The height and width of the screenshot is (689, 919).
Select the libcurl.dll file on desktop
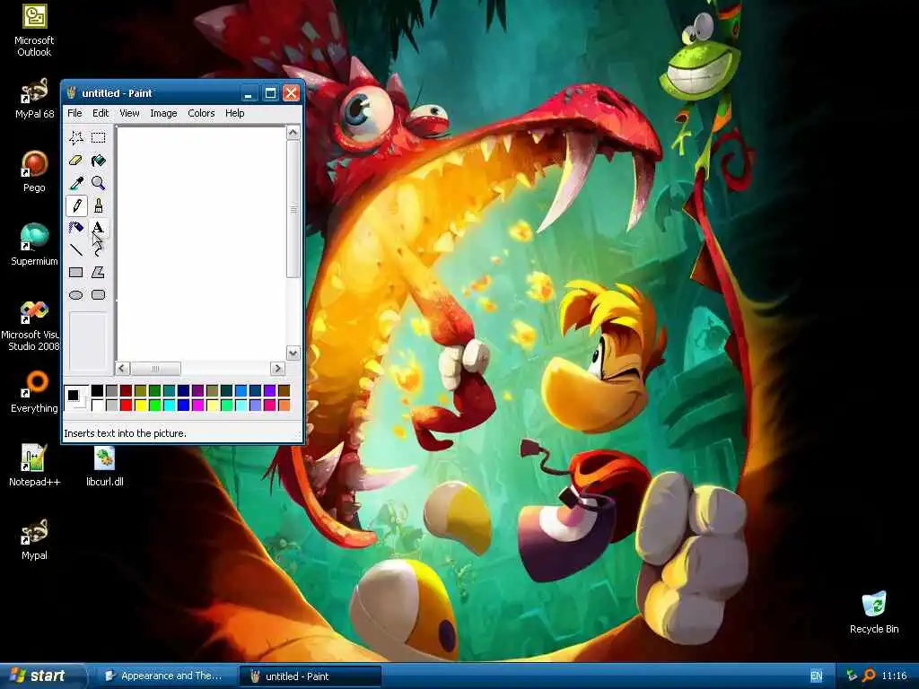[x=104, y=466]
